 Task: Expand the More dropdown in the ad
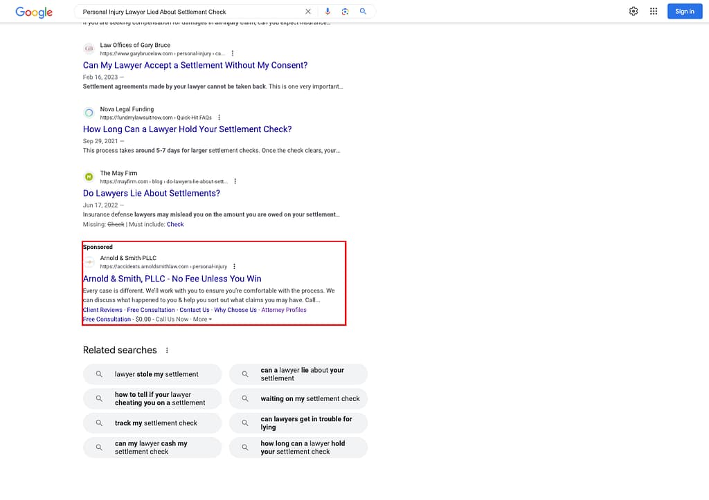[202, 320]
